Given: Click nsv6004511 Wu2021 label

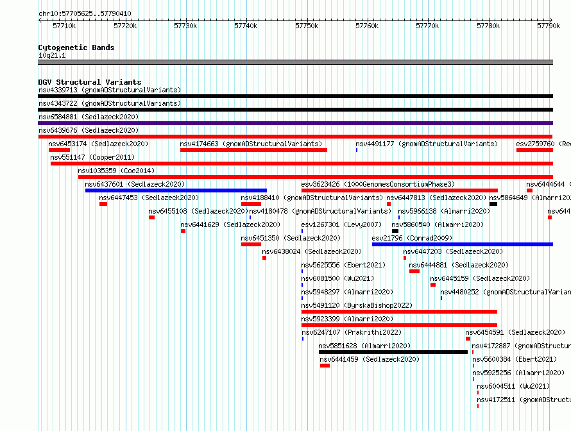Looking at the screenshot, I should [513, 386].
